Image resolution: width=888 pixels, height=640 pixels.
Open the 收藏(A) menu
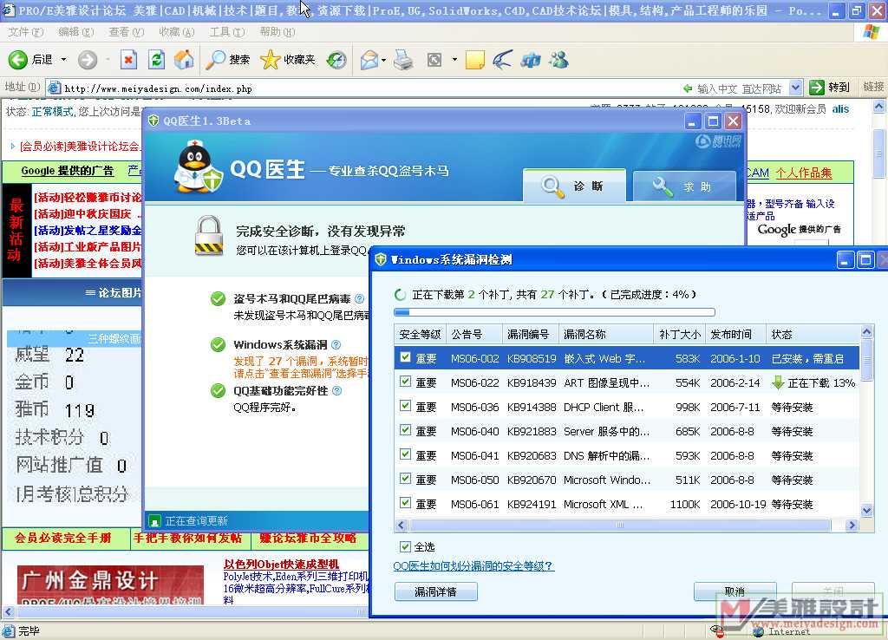point(177,32)
